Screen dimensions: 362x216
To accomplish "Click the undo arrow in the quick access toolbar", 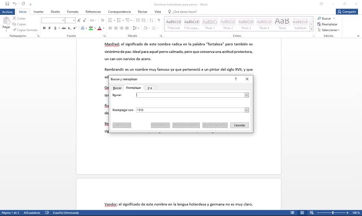I will click(14, 4).
